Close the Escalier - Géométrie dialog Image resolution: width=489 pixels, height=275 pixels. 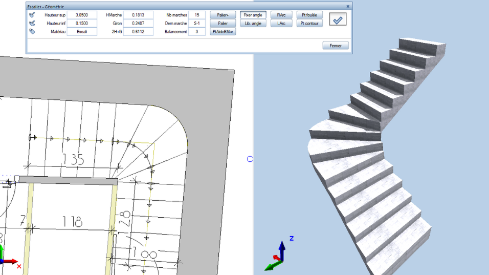(348, 7)
